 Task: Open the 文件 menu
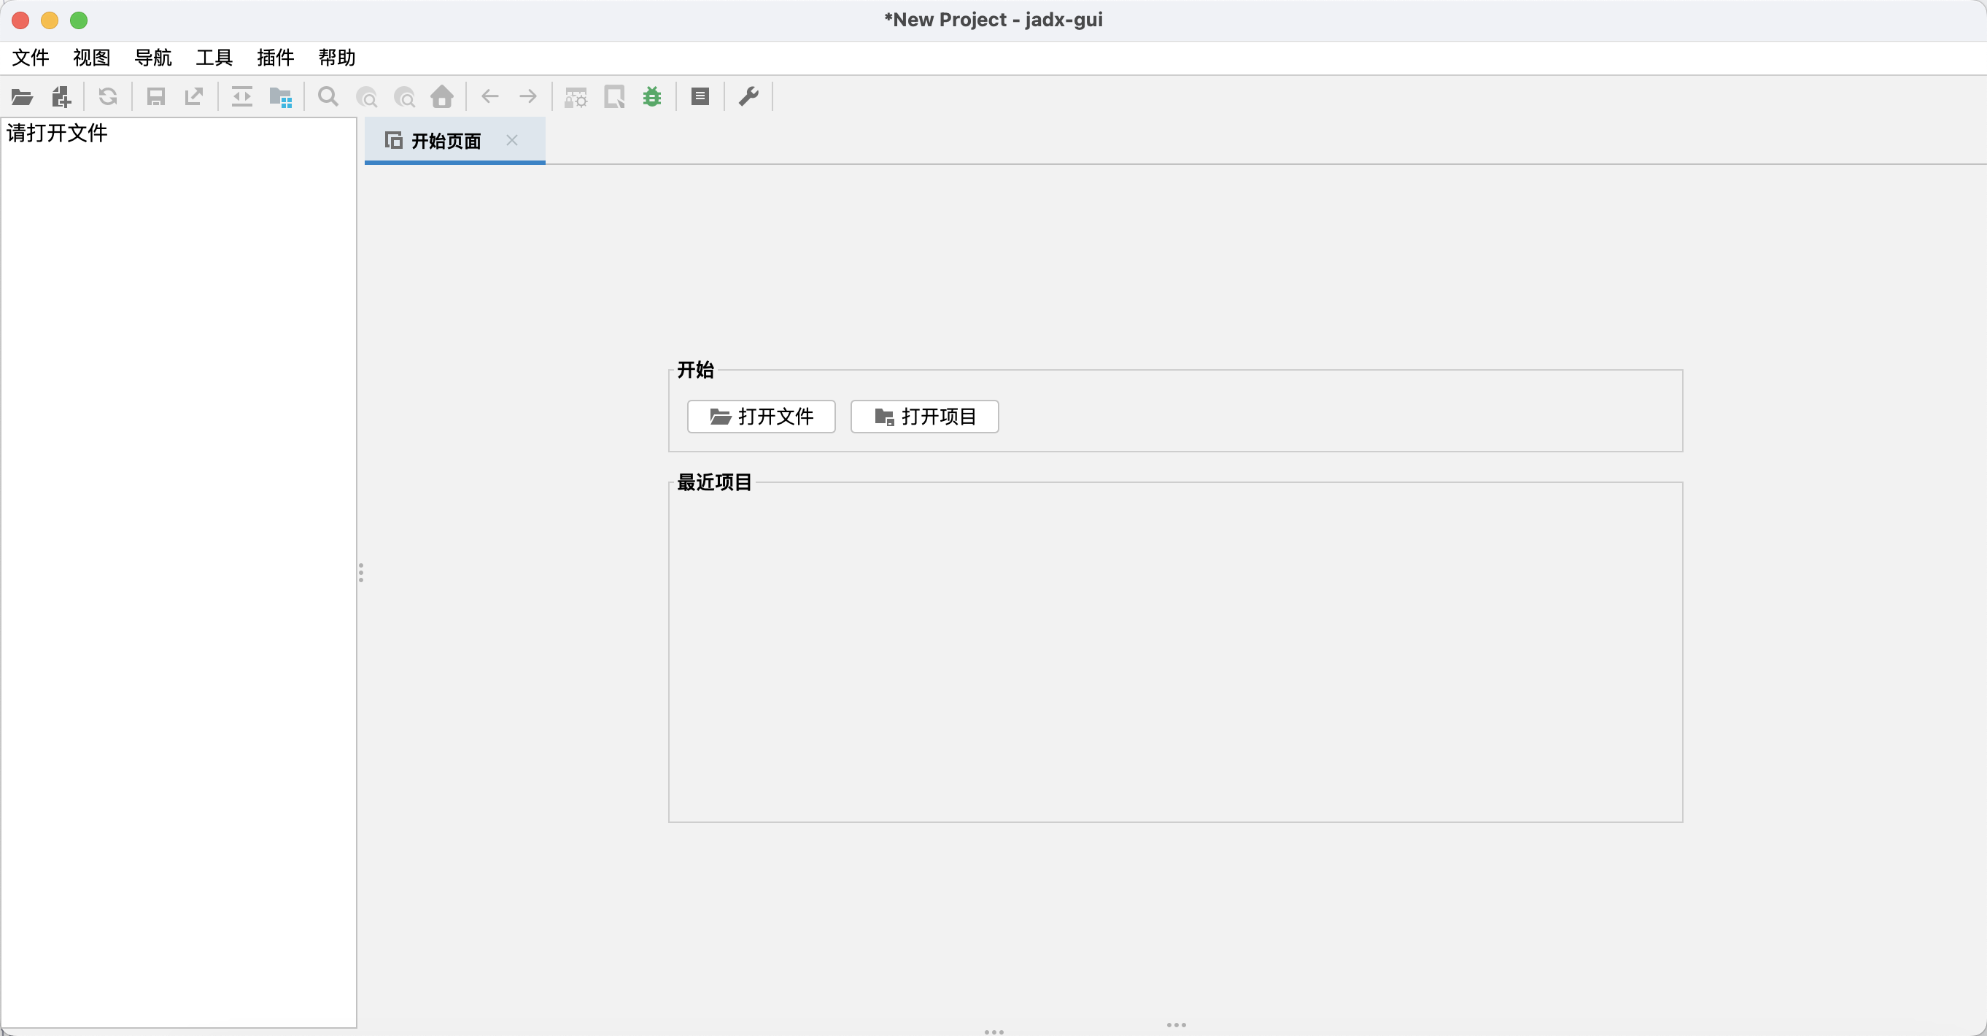point(31,58)
